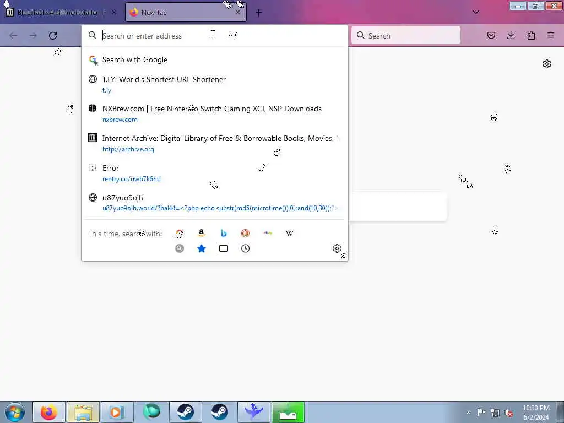564x423 pixels.
Task: Search this time with Google icon
Action: pyautogui.click(x=179, y=234)
